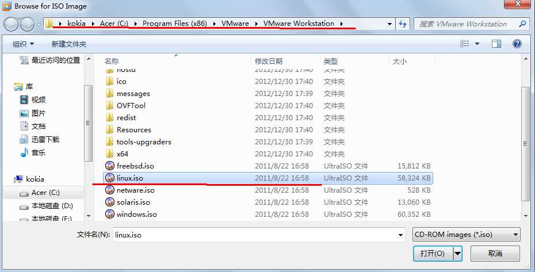Click the refresh icon beside address bar
Screen dimensions: 535x272
tap(403, 24)
